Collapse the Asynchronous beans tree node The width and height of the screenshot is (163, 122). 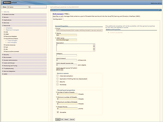[4, 39]
